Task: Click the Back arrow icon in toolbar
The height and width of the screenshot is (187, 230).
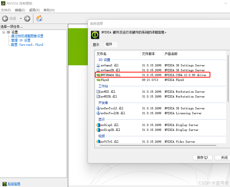Action: click(5, 19)
